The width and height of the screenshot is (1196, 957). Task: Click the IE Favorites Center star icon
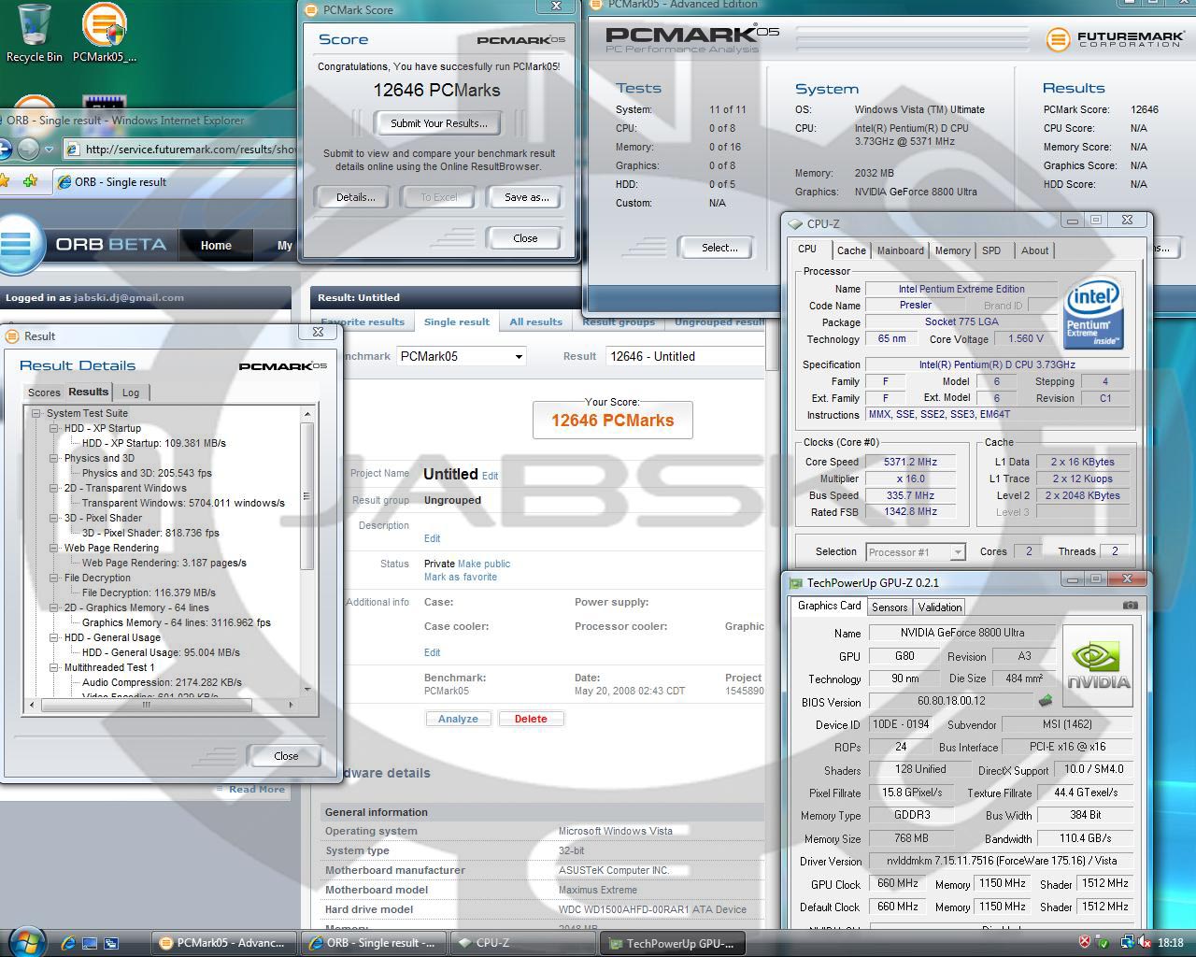[5, 181]
